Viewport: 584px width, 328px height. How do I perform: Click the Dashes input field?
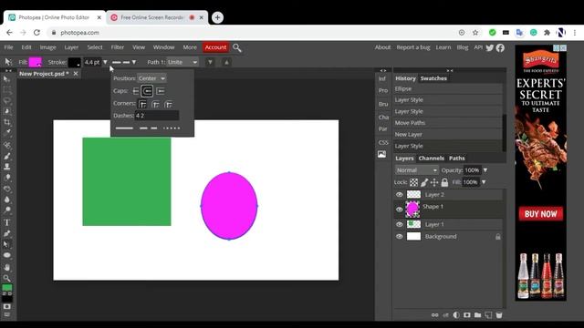pos(157,116)
